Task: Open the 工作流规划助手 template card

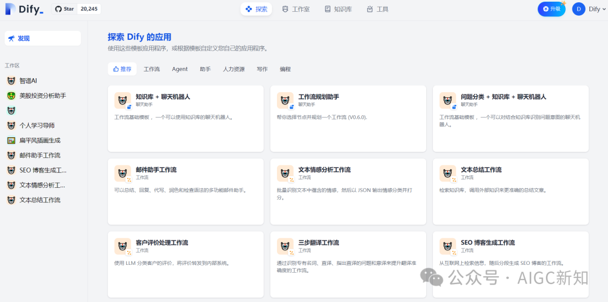Action: coord(348,119)
